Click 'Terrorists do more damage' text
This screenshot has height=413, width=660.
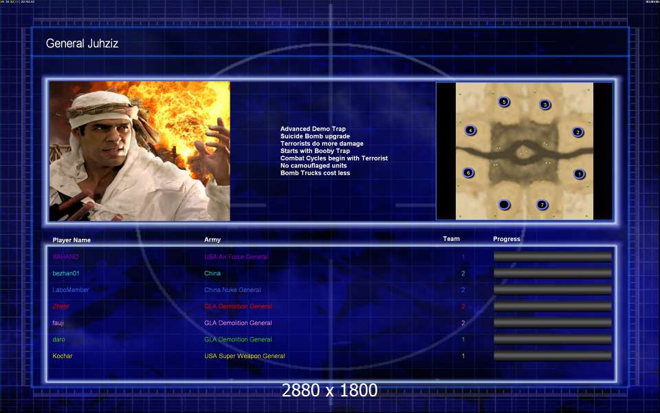coord(322,144)
